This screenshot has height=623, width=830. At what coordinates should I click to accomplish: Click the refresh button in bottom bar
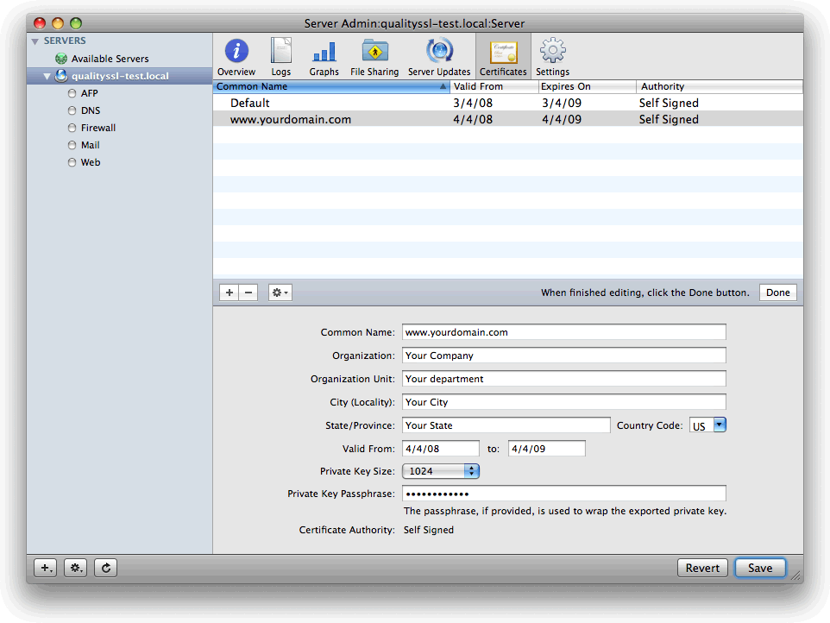(106, 568)
